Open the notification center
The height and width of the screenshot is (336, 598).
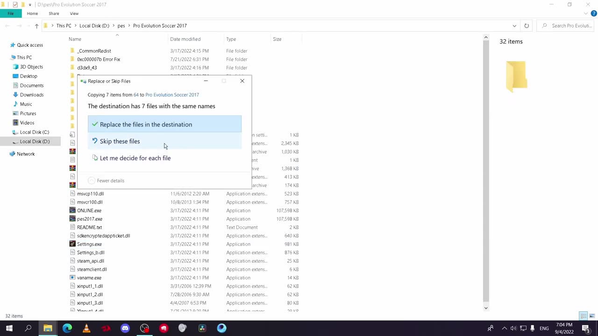pos(586,329)
